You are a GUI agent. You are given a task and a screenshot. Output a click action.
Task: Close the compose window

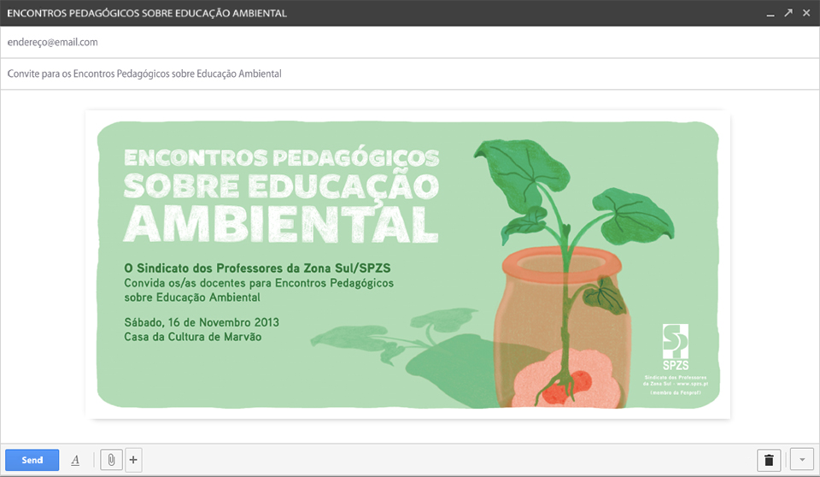[806, 13]
